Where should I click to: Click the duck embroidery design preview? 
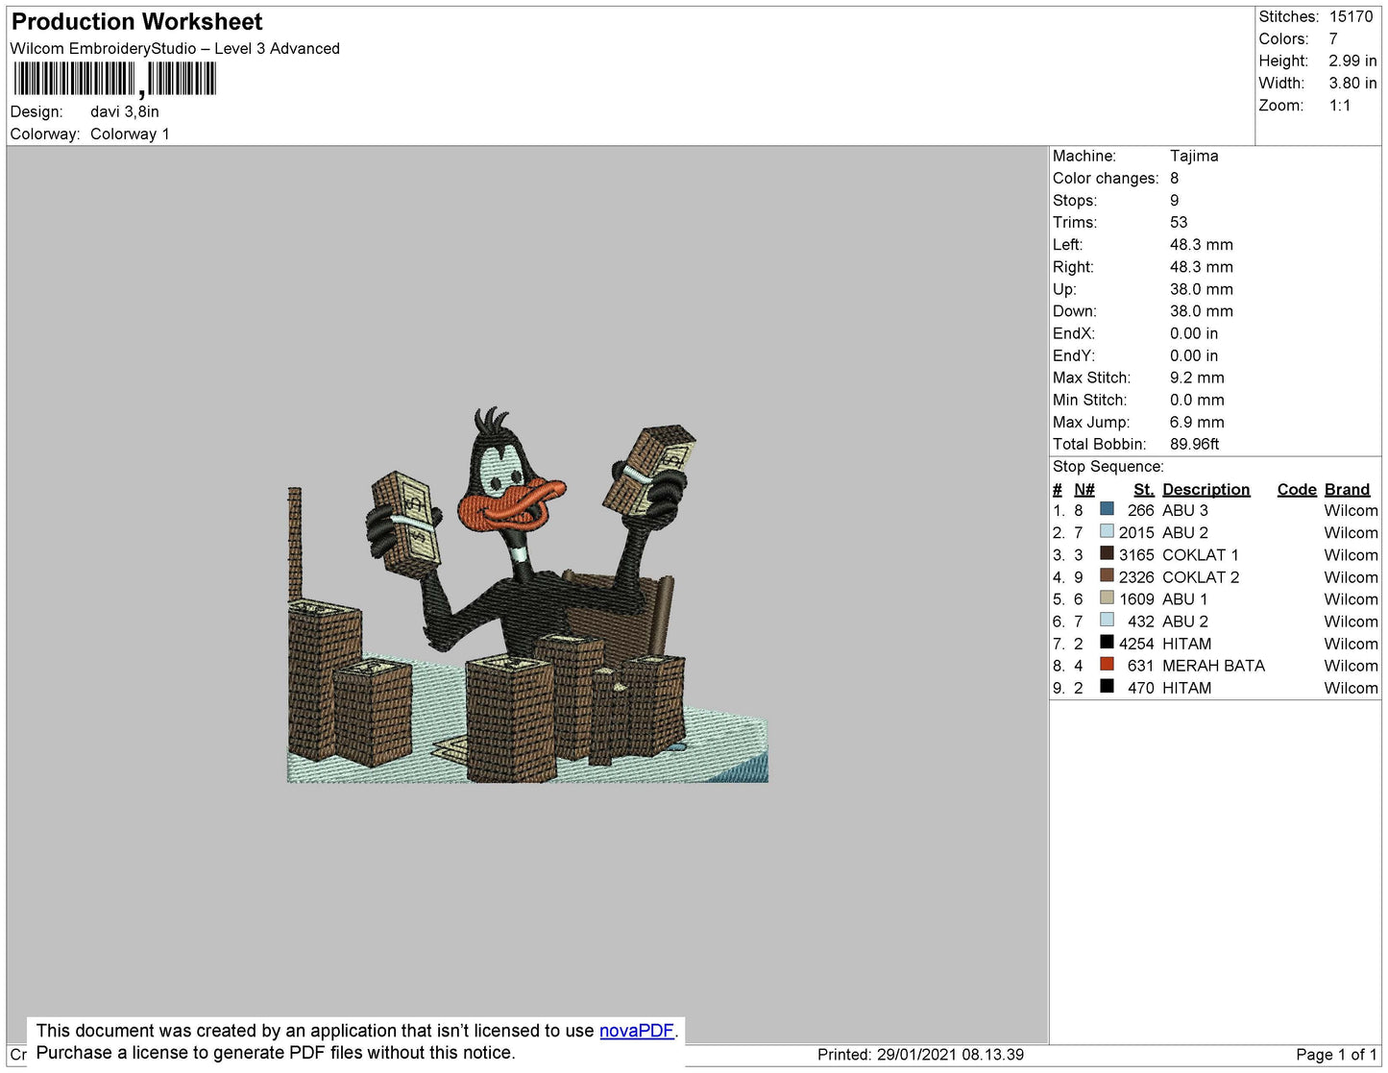point(527,595)
